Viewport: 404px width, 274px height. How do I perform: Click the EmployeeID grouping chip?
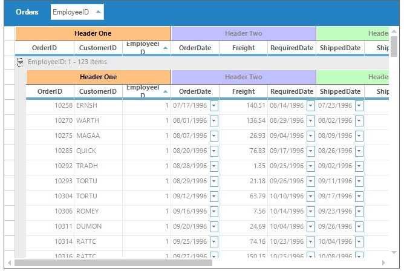pos(70,12)
